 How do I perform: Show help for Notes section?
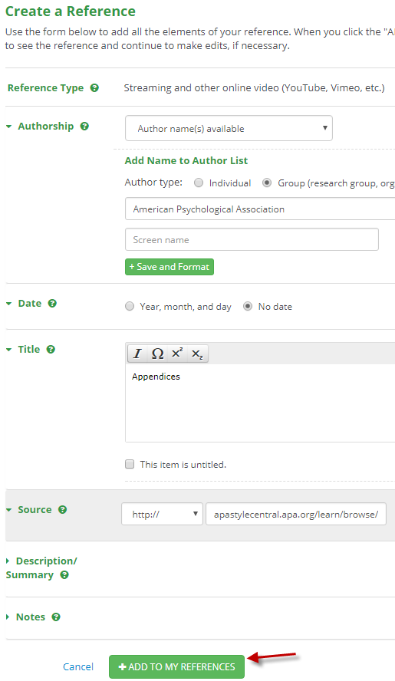pos(56,617)
